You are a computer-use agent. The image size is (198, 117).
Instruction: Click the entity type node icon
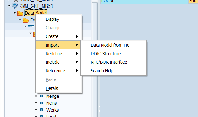tap(31, 26)
